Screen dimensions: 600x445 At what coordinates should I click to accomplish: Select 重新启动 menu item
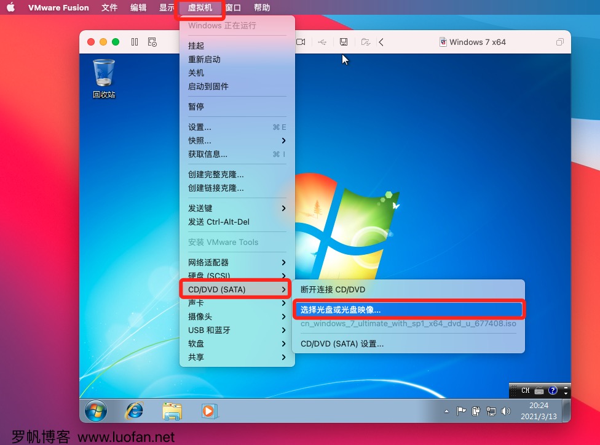click(237, 59)
